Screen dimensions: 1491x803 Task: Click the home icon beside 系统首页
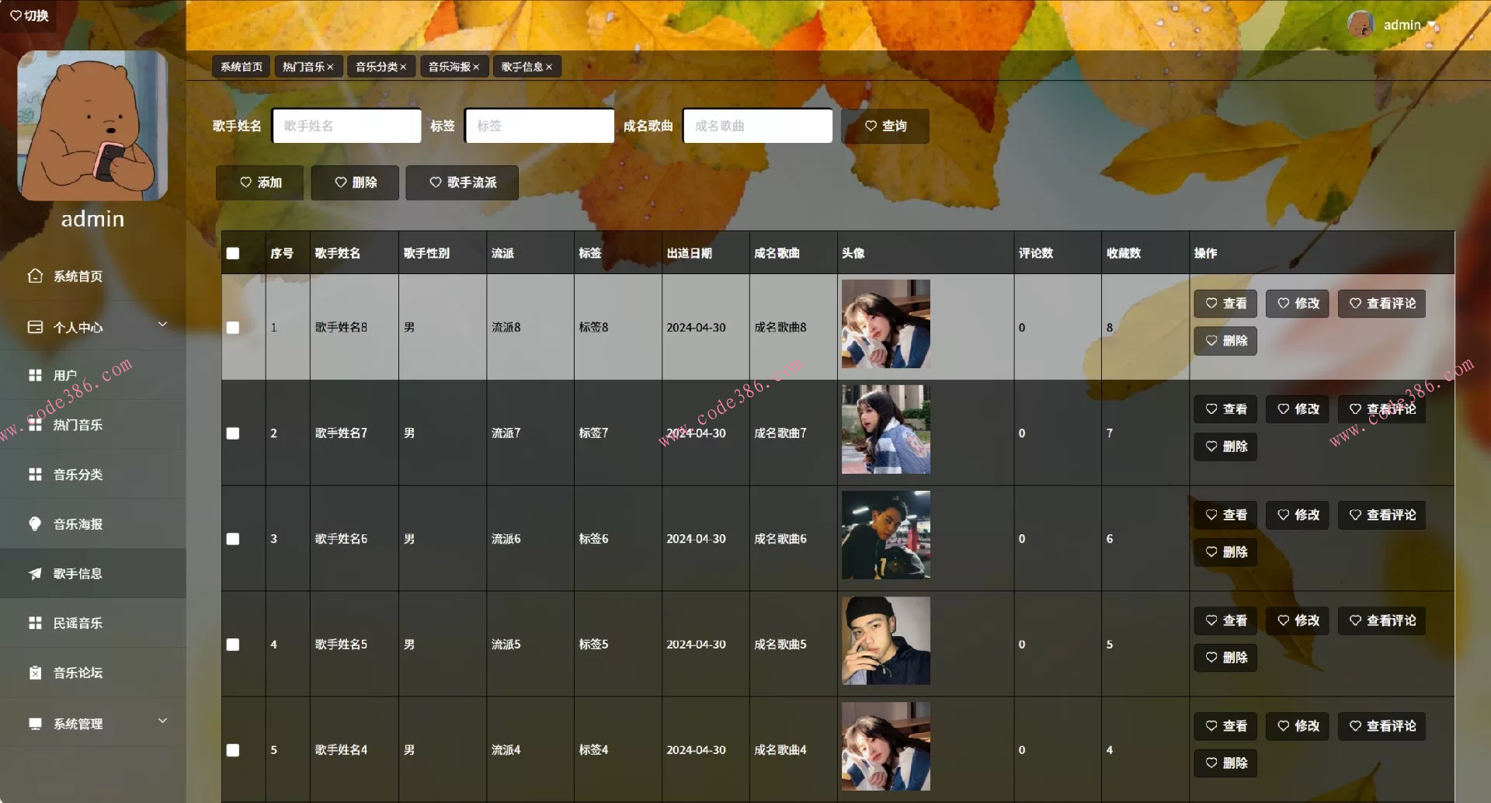coord(35,276)
